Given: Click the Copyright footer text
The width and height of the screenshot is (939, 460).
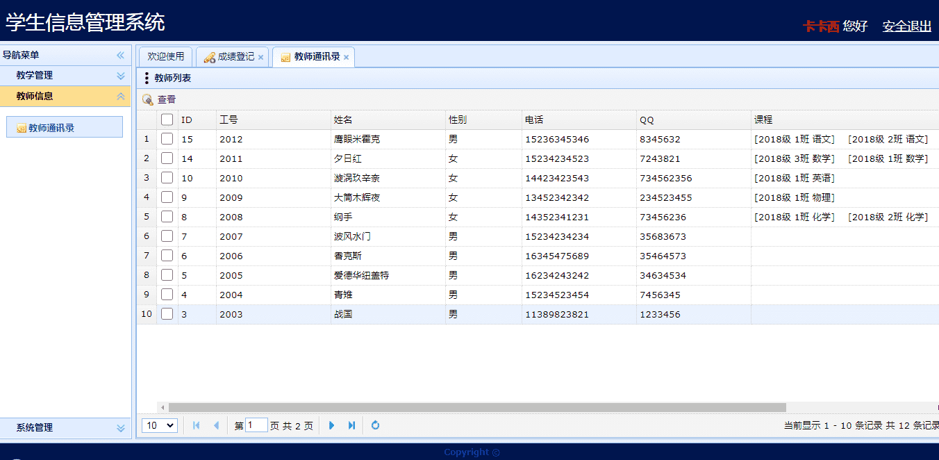Looking at the screenshot, I should [472, 452].
